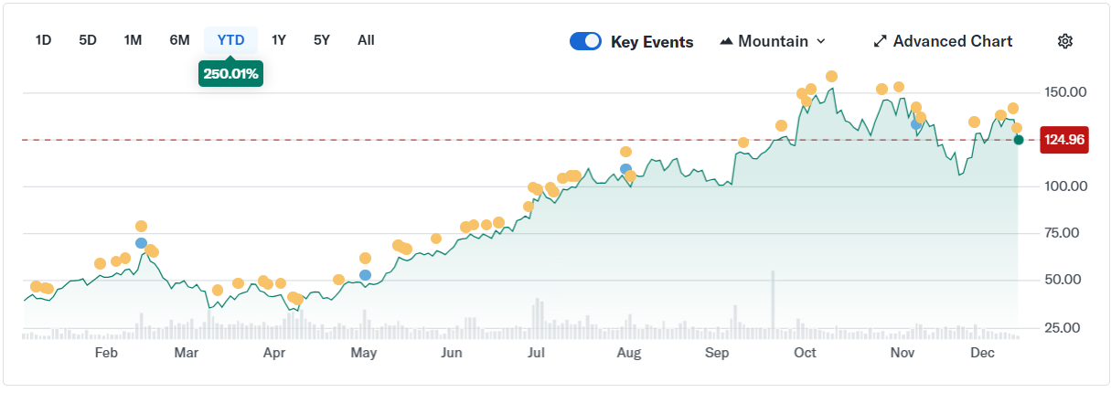Image resolution: width=1111 pixels, height=393 pixels.
Task: Switch to the 5D time range
Action: click(88, 40)
